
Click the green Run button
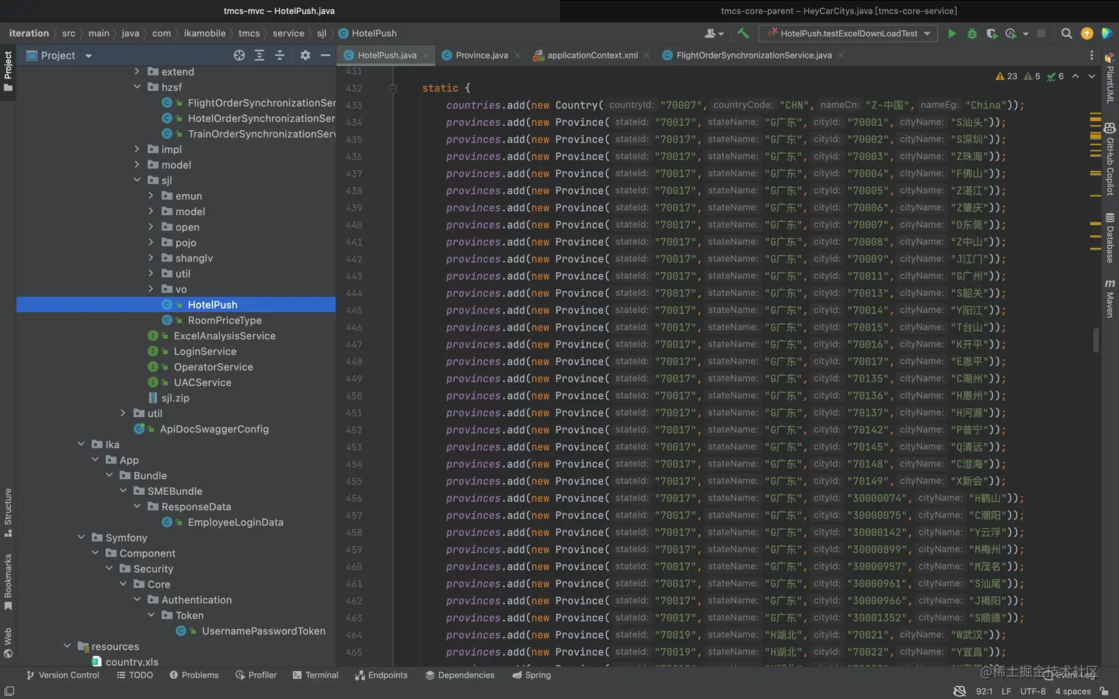pos(952,33)
